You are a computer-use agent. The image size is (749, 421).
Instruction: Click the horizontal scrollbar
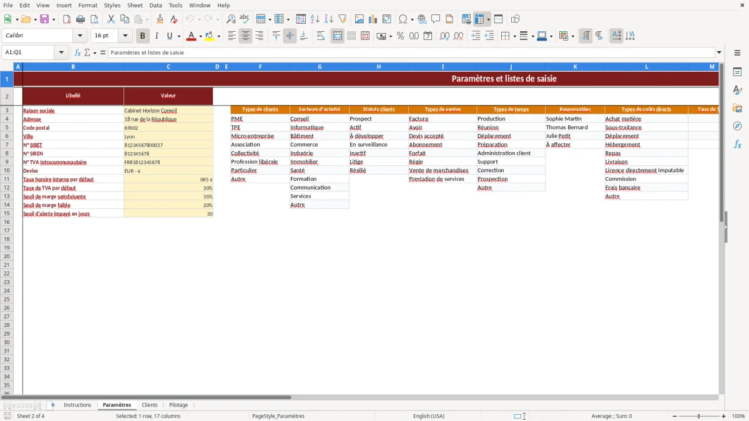(147, 397)
